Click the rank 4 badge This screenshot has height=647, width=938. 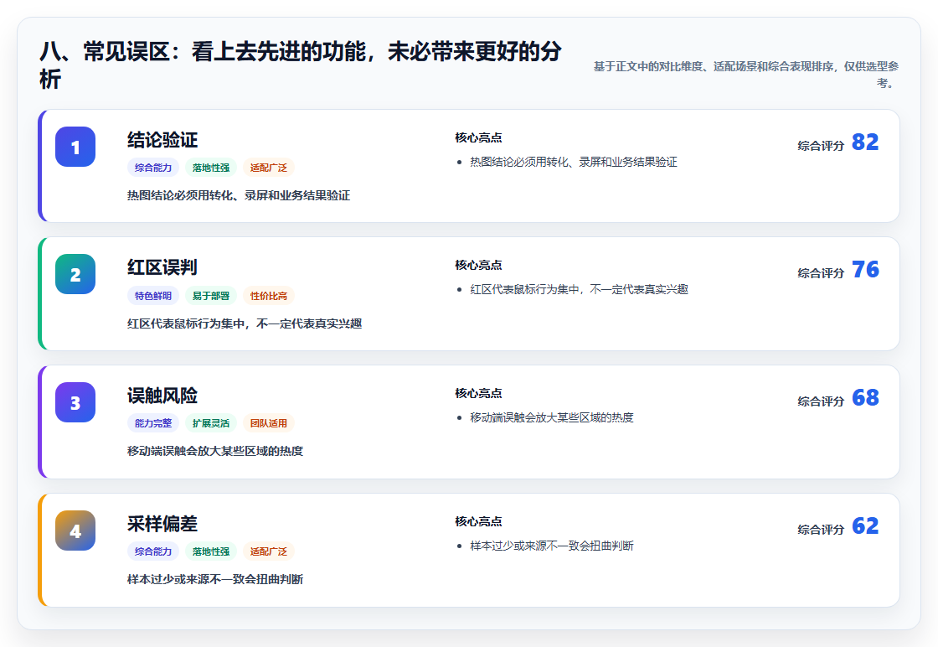tap(75, 531)
